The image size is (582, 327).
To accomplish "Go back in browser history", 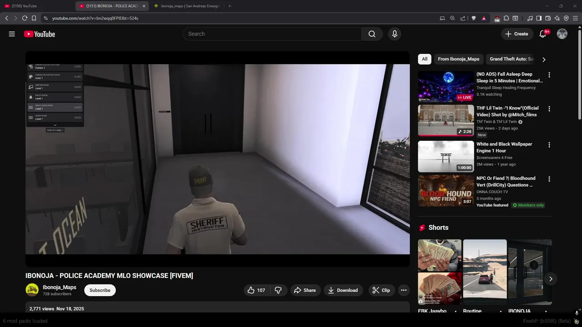I will pos(6,18).
